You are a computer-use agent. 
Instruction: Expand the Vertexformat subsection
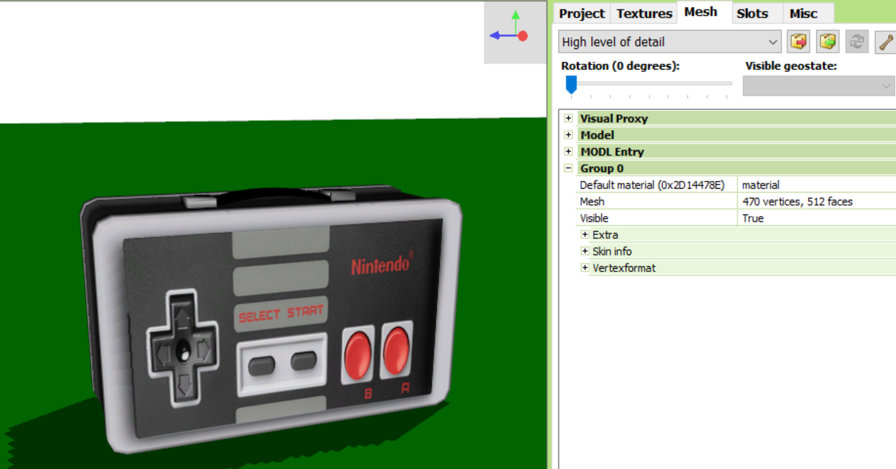(x=585, y=267)
